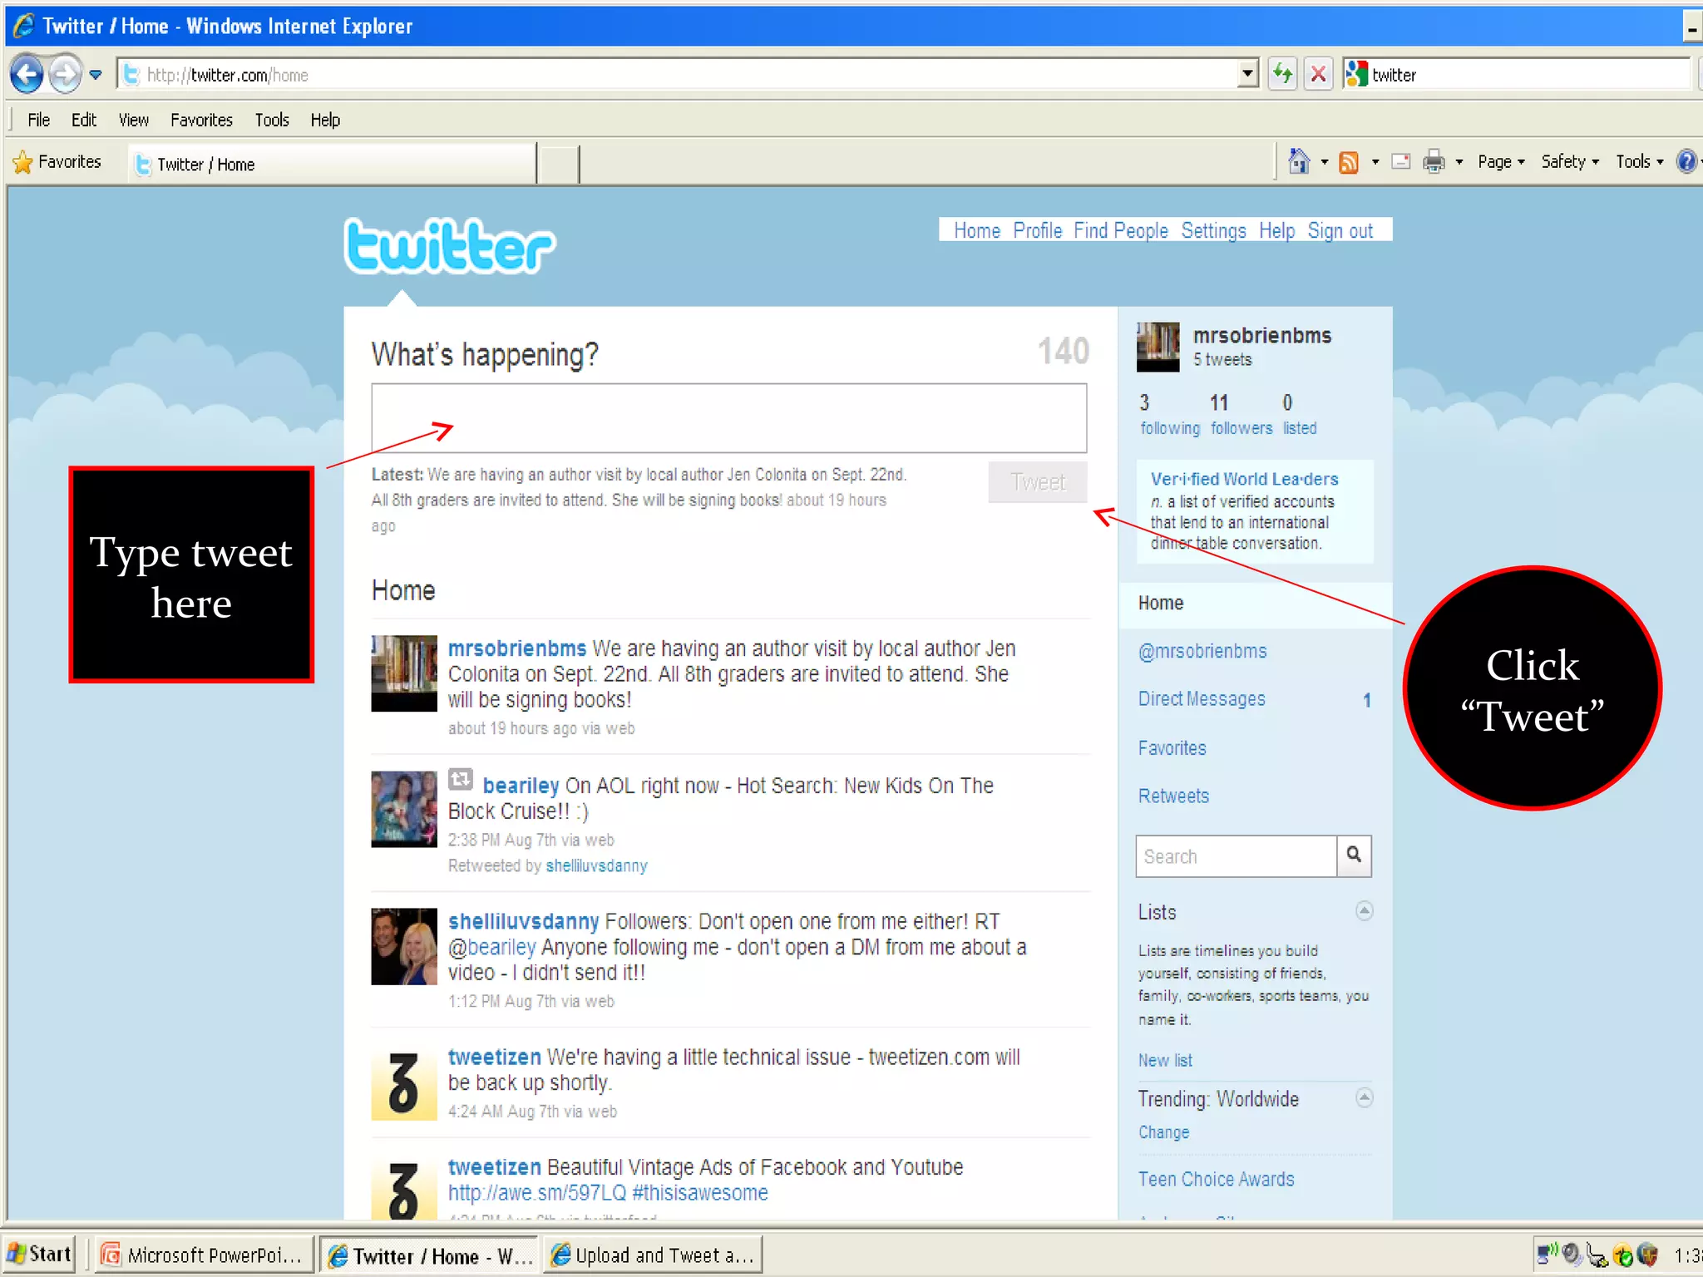This screenshot has height=1277, width=1703.
Task: Open the dropdown beside the Home icon
Action: pos(1325,162)
